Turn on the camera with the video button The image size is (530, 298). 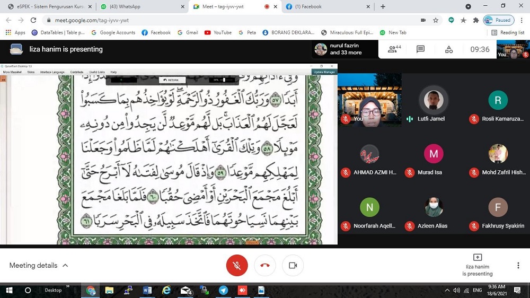tap(293, 265)
